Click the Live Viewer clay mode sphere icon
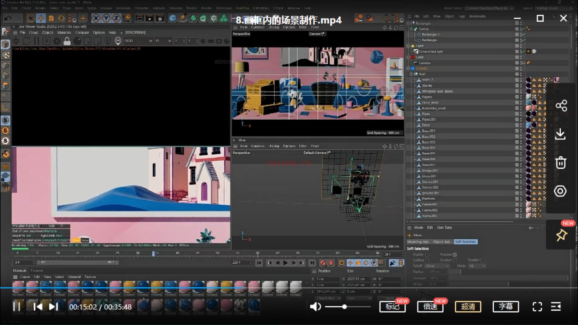Image resolution: width=578 pixels, height=325 pixels. tap(77, 41)
